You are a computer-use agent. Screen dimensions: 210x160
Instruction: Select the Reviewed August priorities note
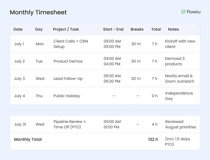[x=181, y=124]
